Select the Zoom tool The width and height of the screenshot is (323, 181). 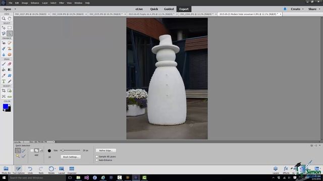4,19
